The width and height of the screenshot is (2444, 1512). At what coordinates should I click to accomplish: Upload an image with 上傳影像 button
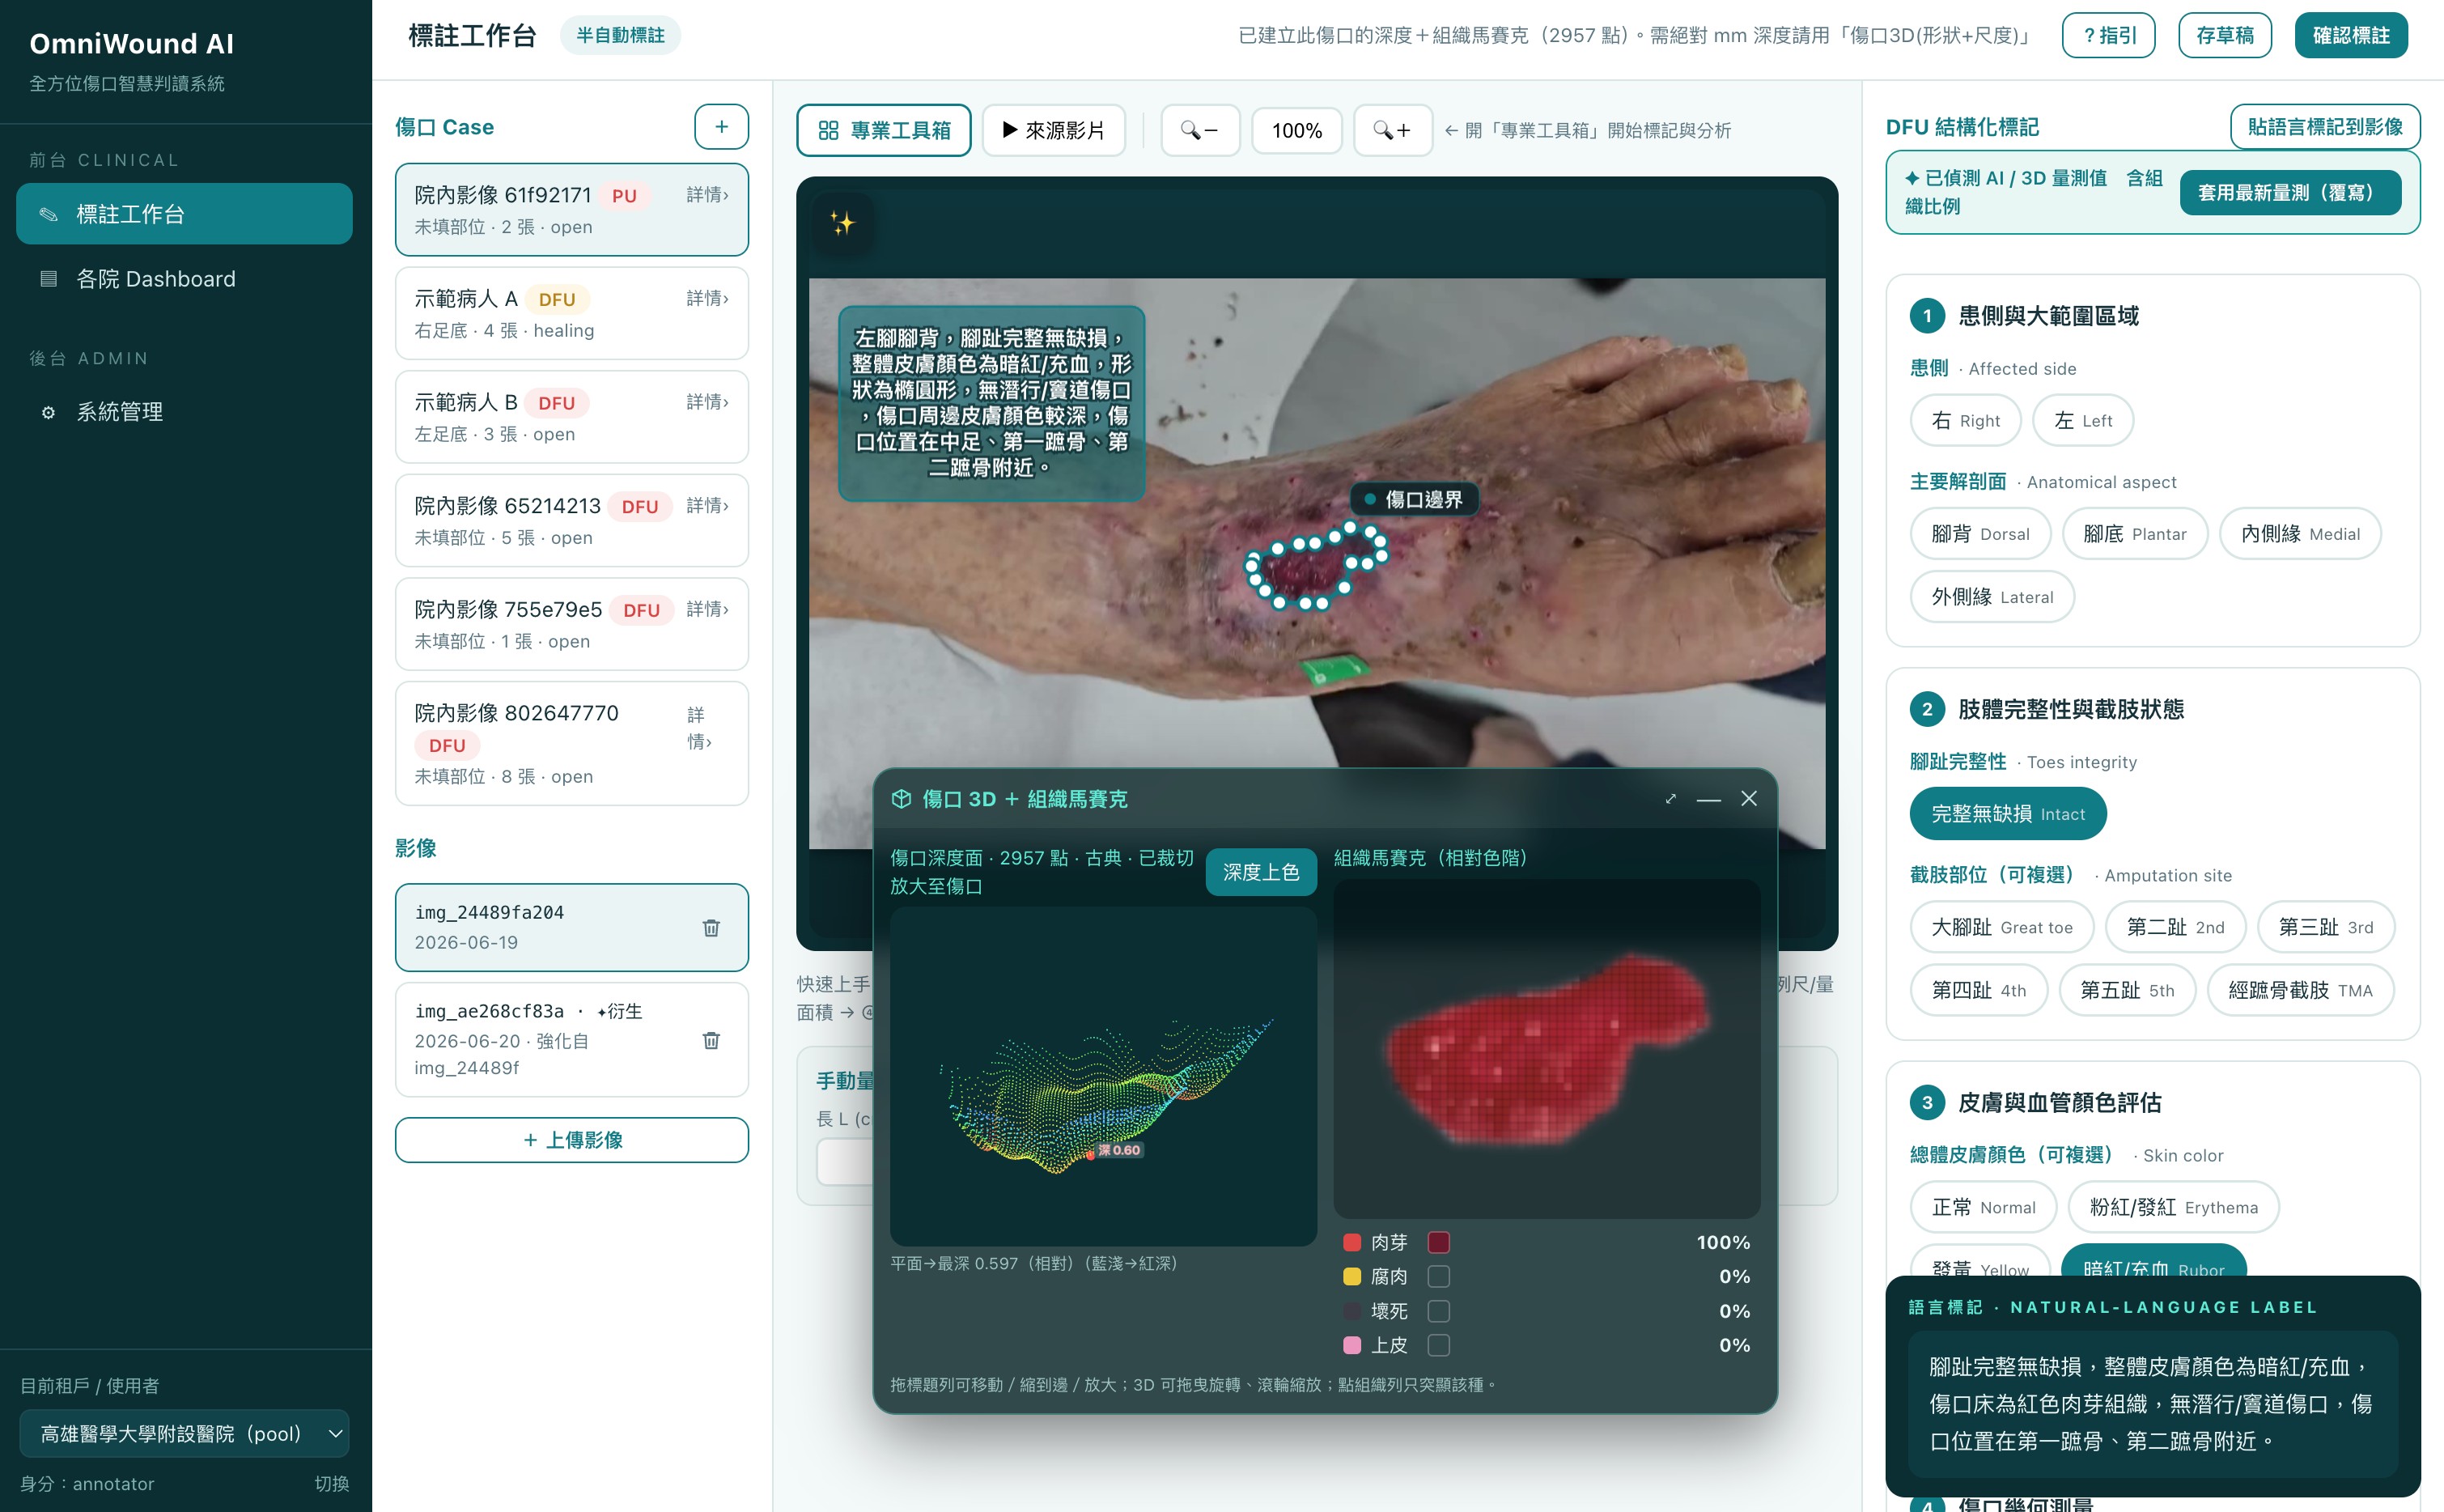(x=572, y=1140)
